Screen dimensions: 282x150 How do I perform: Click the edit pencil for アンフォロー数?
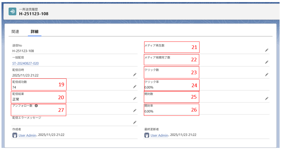(135, 111)
